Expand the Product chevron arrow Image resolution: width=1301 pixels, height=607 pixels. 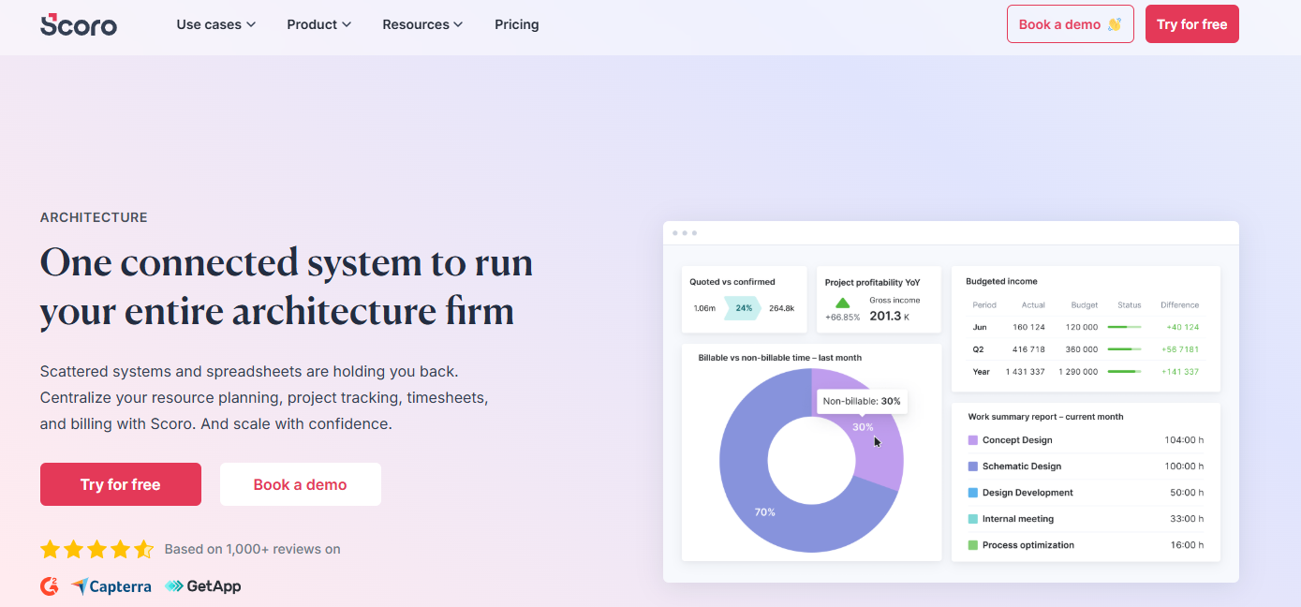(347, 24)
